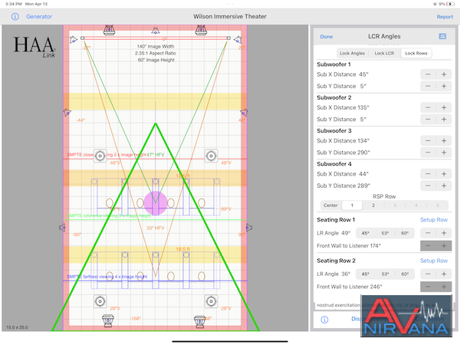The image size is (460, 345).
Task: Increase Row 1 Front Wall to Listener distance
Action: click(x=444, y=246)
